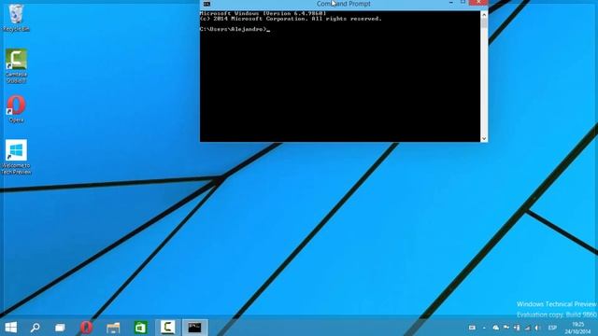Viewport: 598px width, 336px height.
Task: Click the Microsoft Windows version line
Action: tap(263, 13)
